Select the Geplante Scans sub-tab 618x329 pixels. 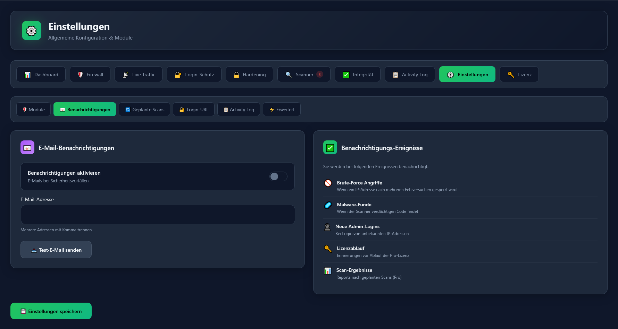(x=144, y=110)
